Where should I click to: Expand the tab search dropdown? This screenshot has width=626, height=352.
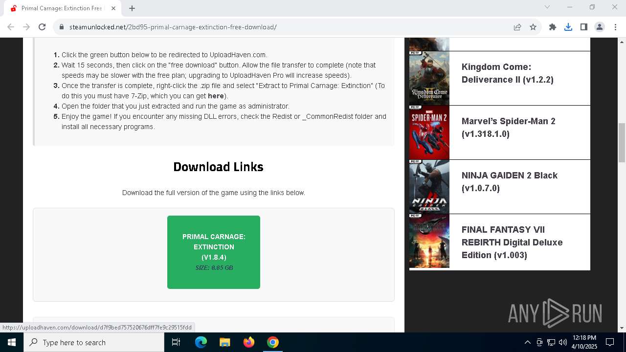tap(547, 7)
